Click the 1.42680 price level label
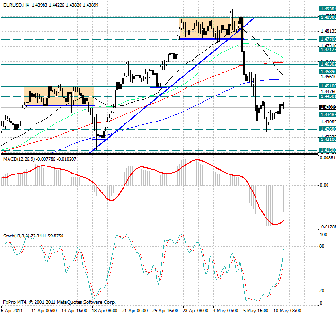 (327, 129)
